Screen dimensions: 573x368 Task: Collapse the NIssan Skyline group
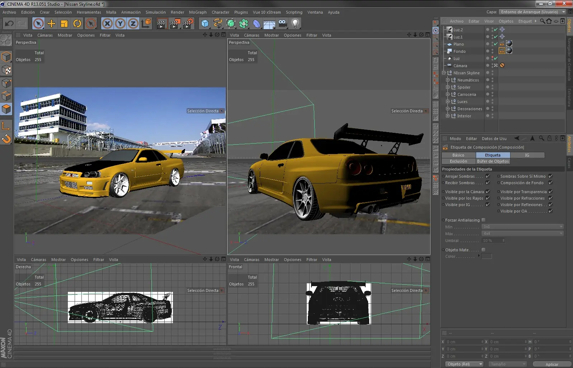[x=443, y=73]
